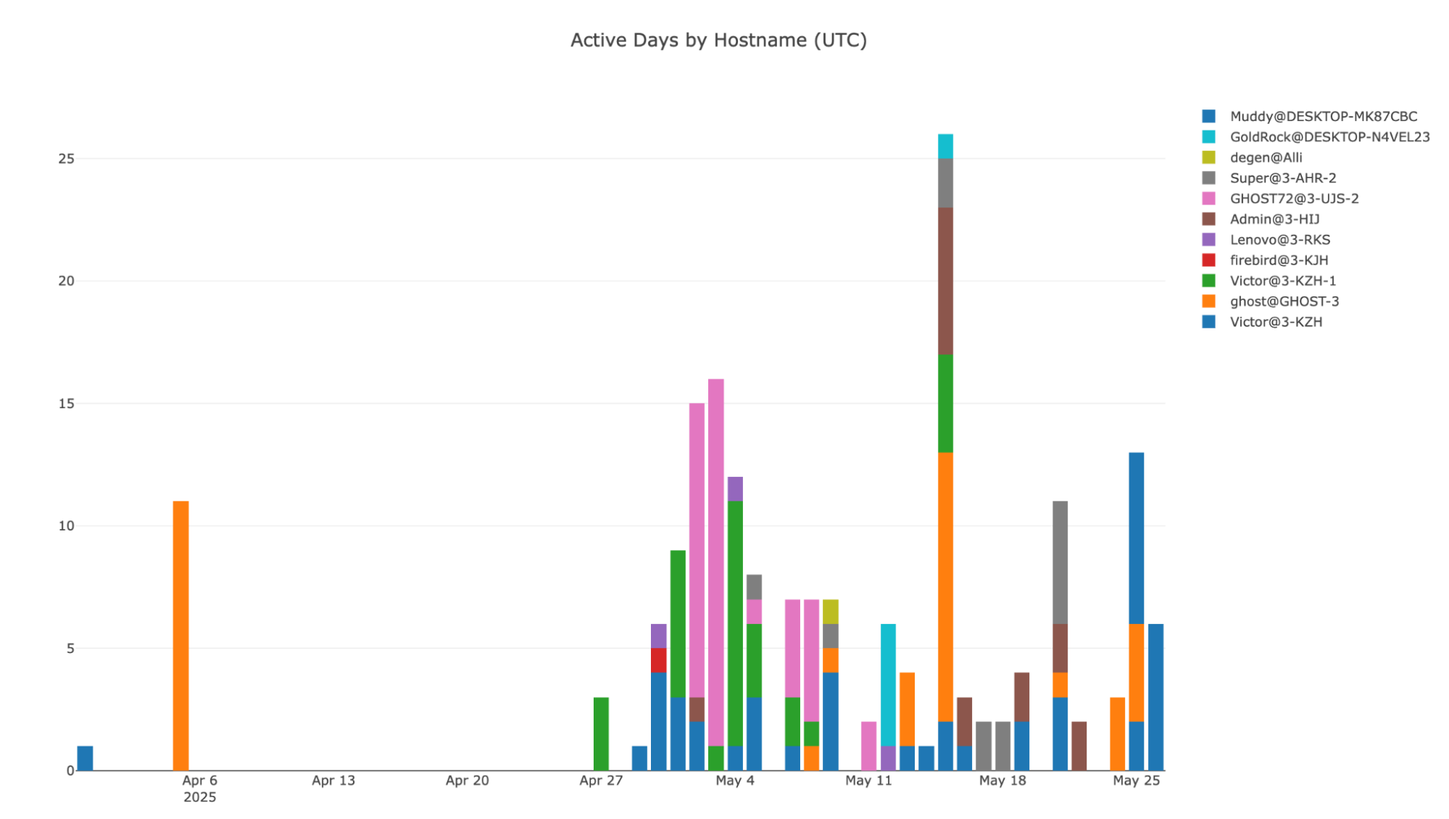Screen dimensions: 1449x819
Task: Toggle Admin@3-HIJ legend entry
Action: coord(1274,219)
